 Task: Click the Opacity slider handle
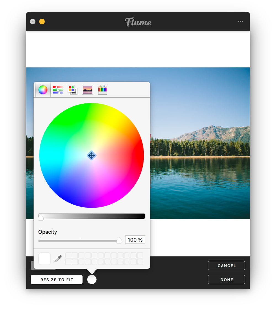[119, 240]
